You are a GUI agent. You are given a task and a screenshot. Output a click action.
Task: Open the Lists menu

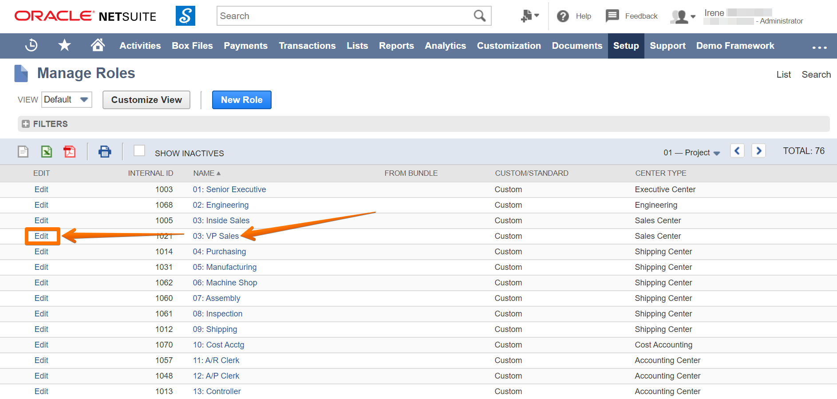coord(357,46)
